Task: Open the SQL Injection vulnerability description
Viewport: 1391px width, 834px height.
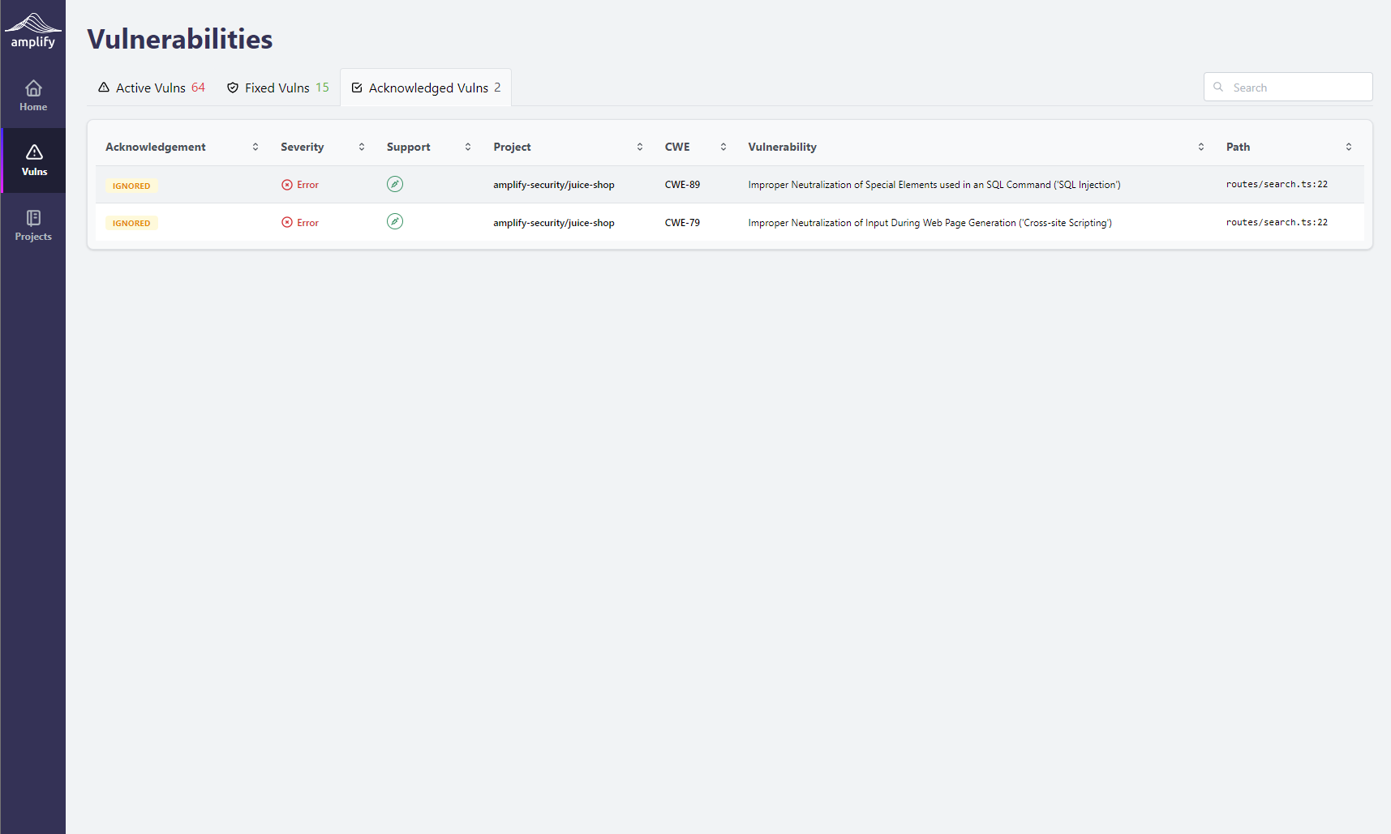Action: click(934, 185)
